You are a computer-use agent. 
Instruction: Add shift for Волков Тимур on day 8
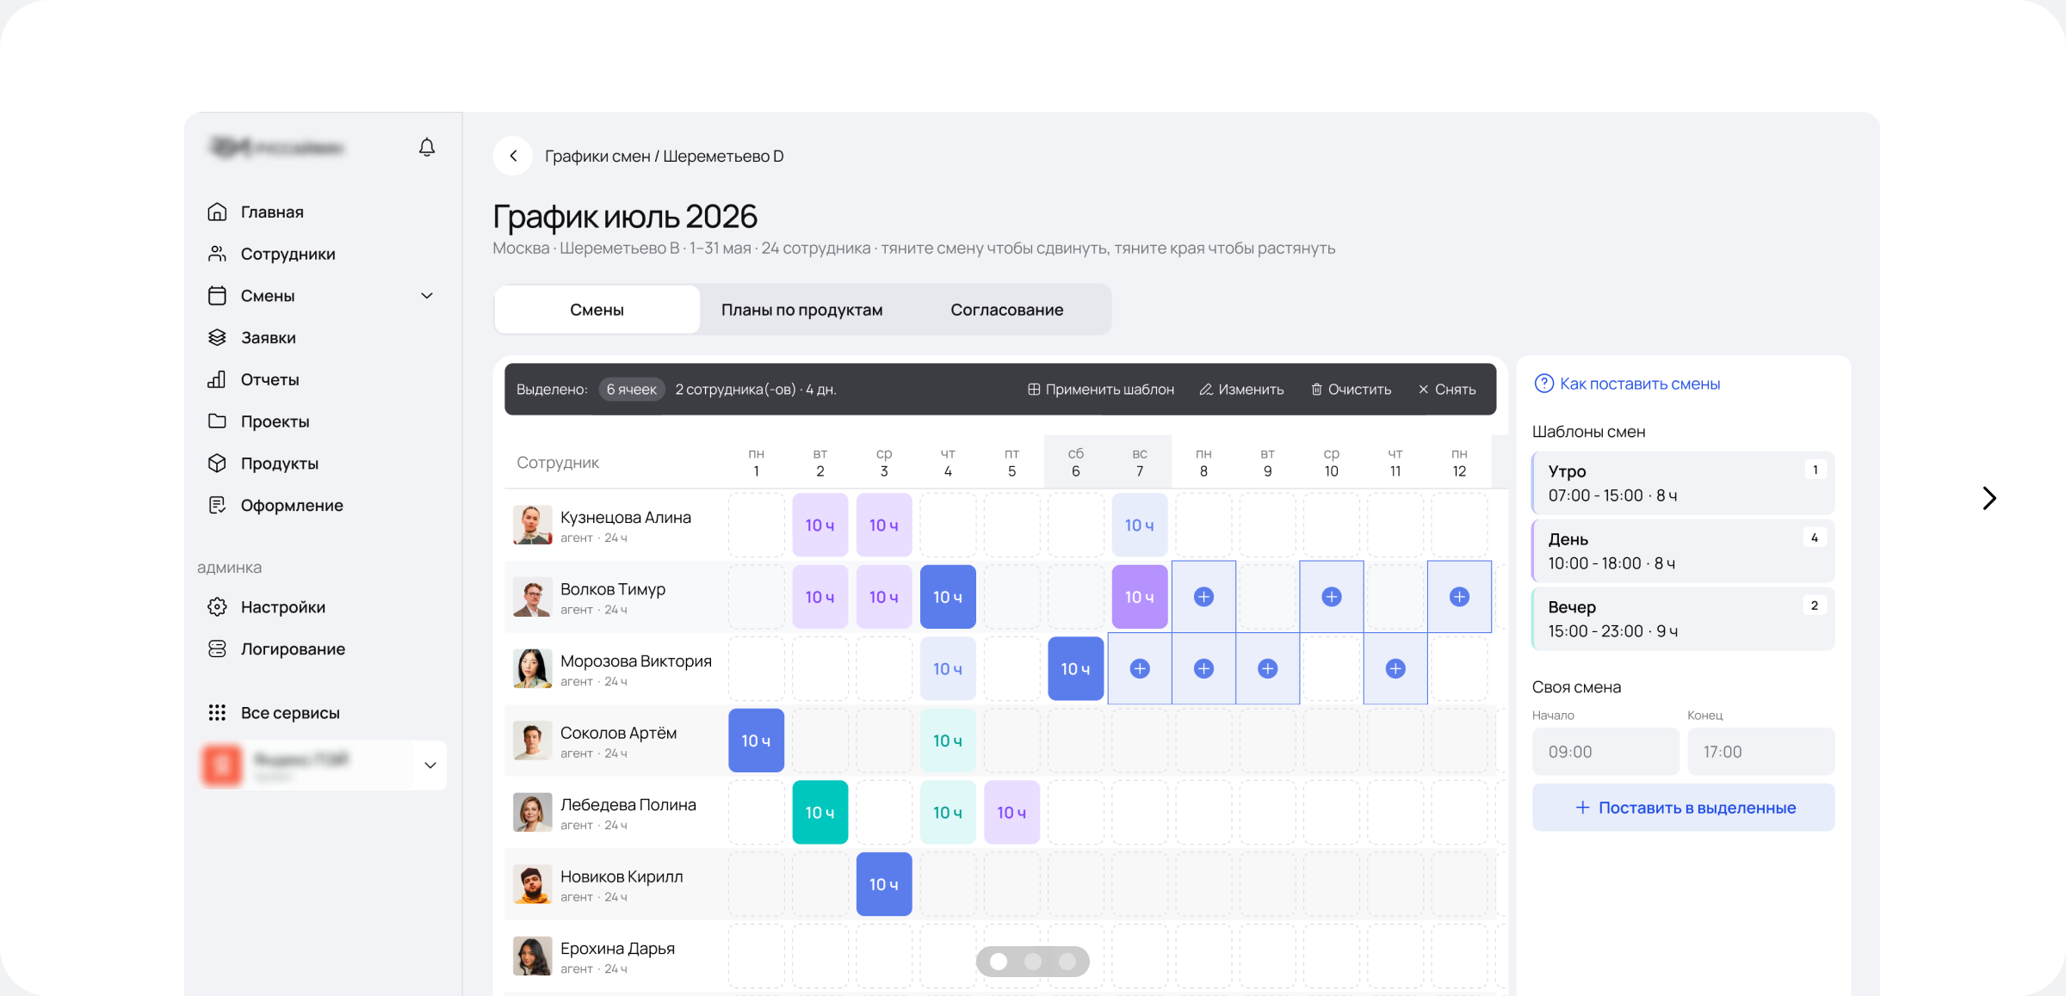click(x=1203, y=597)
